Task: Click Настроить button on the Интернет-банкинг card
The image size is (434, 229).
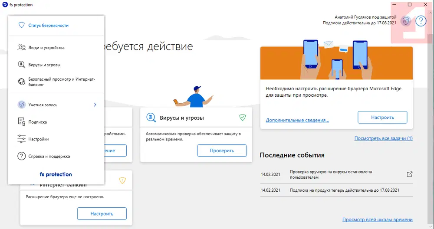Action: coord(102,214)
